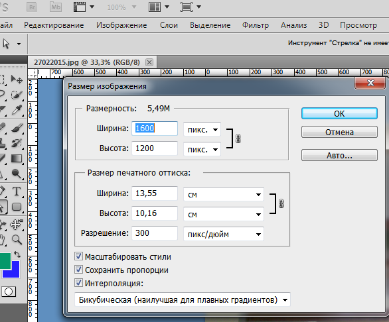Uncheck Масштабировать стили checkbox

pyautogui.click(x=78, y=256)
